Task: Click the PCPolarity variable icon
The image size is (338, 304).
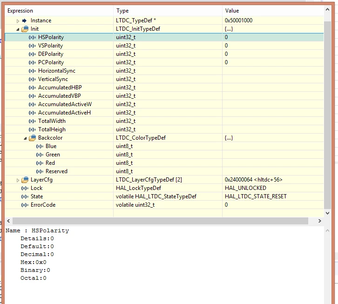Action: coord(32,63)
